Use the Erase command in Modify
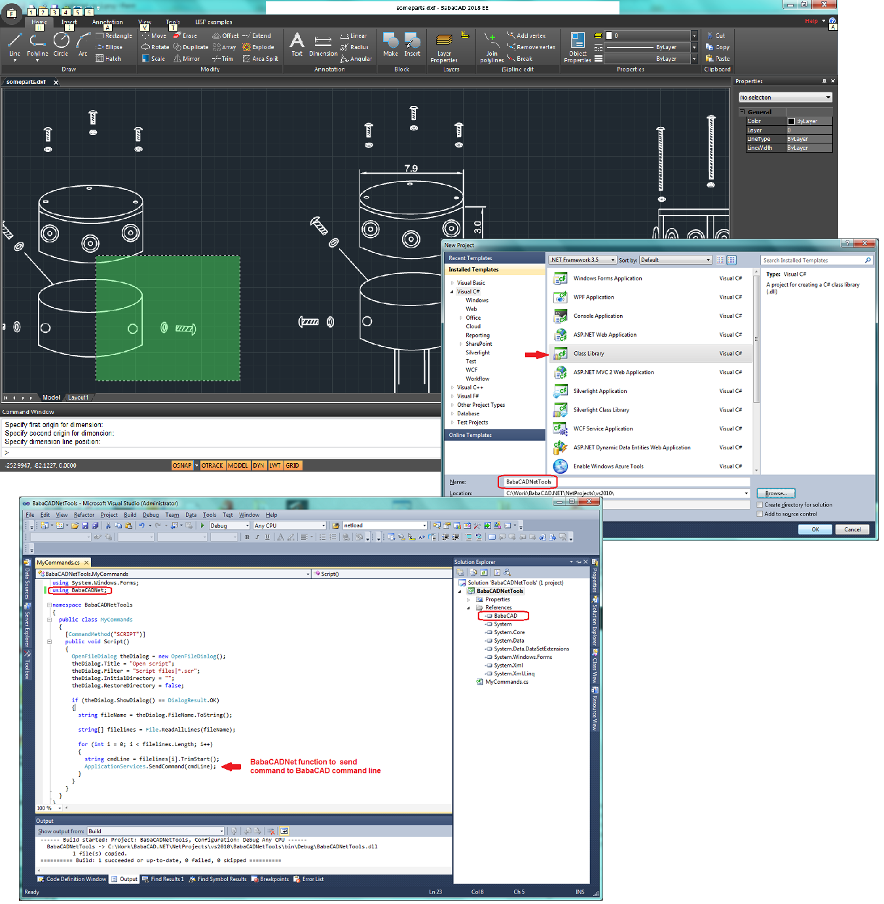Viewport: 884px width, 904px height. (x=185, y=36)
